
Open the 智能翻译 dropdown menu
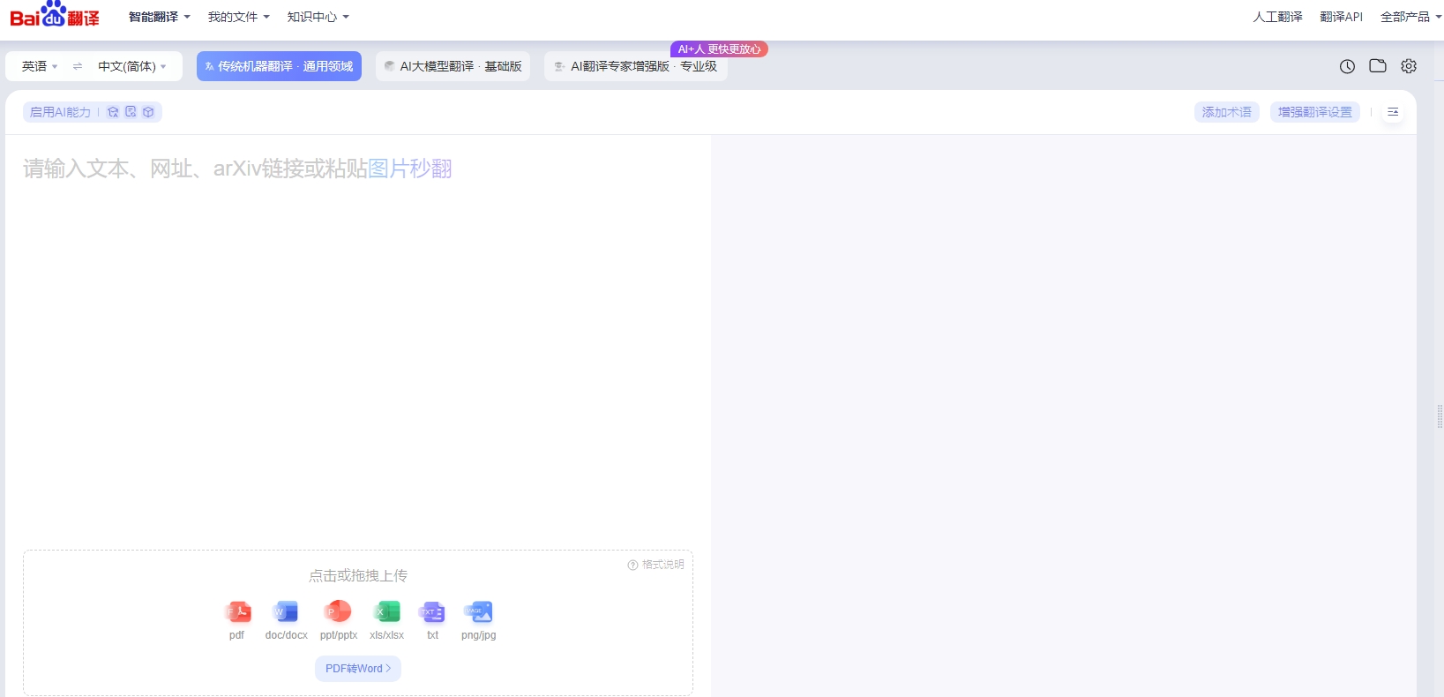tap(159, 17)
